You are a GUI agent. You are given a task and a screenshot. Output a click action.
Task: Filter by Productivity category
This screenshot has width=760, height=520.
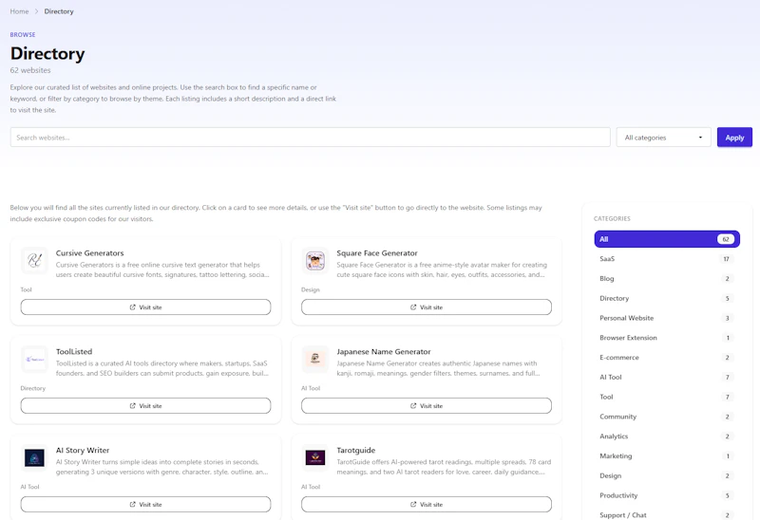(667, 495)
